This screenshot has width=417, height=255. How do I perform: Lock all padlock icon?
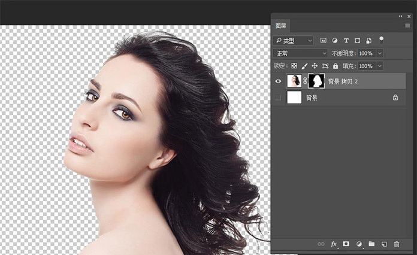coord(336,66)
